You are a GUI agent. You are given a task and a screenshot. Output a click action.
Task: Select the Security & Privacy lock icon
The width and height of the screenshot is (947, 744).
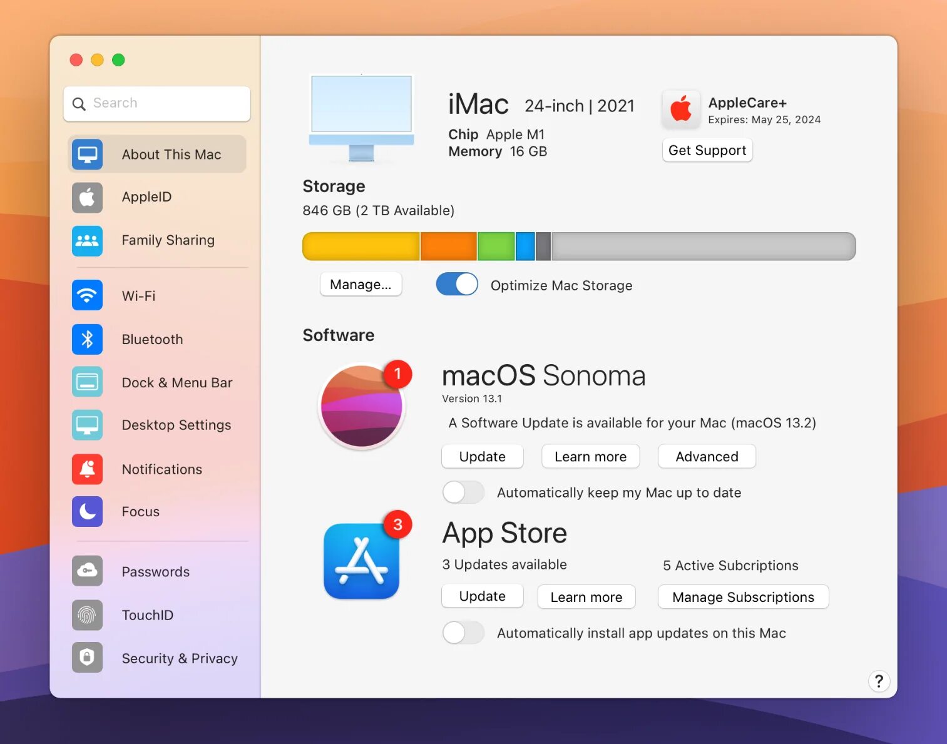coord(87,658)
